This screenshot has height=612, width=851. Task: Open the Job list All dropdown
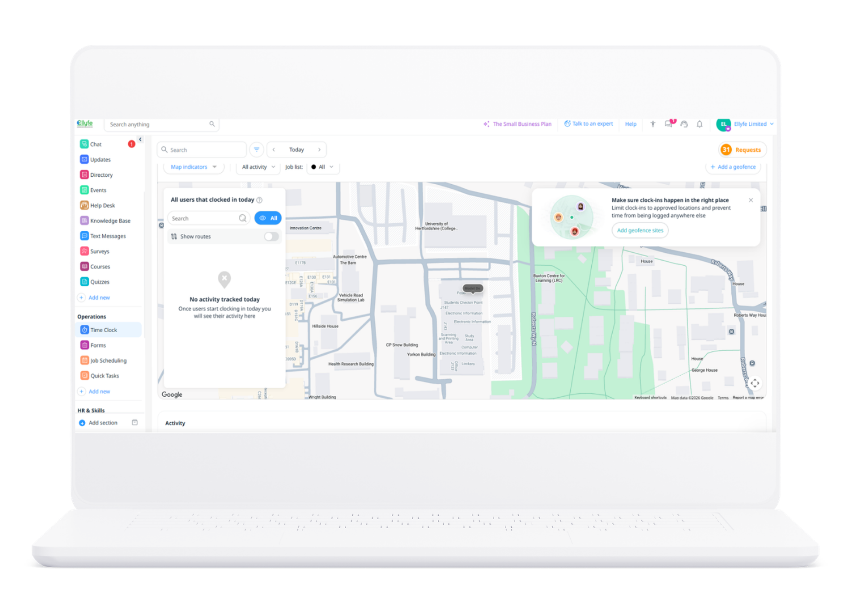(322, 167)
